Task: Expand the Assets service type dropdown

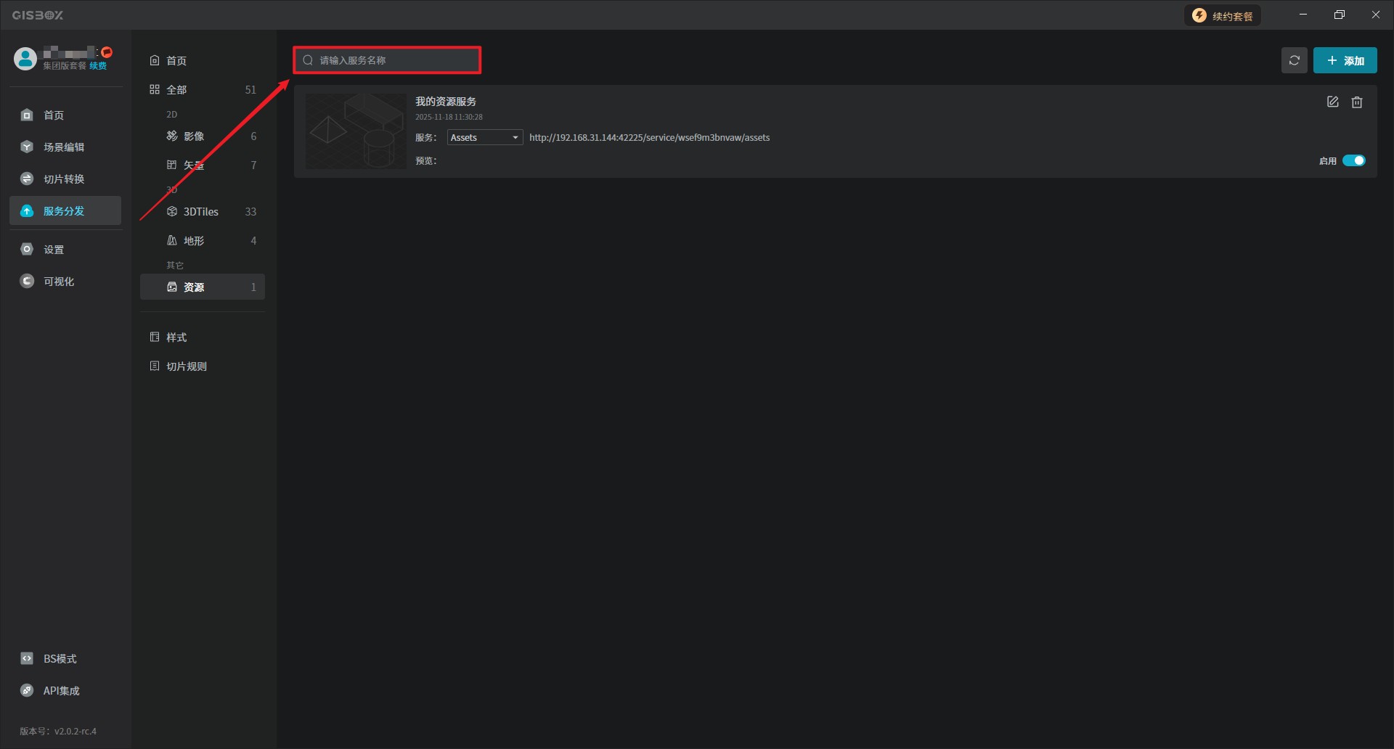Action: pyautogui.click(x=484, y=137)
